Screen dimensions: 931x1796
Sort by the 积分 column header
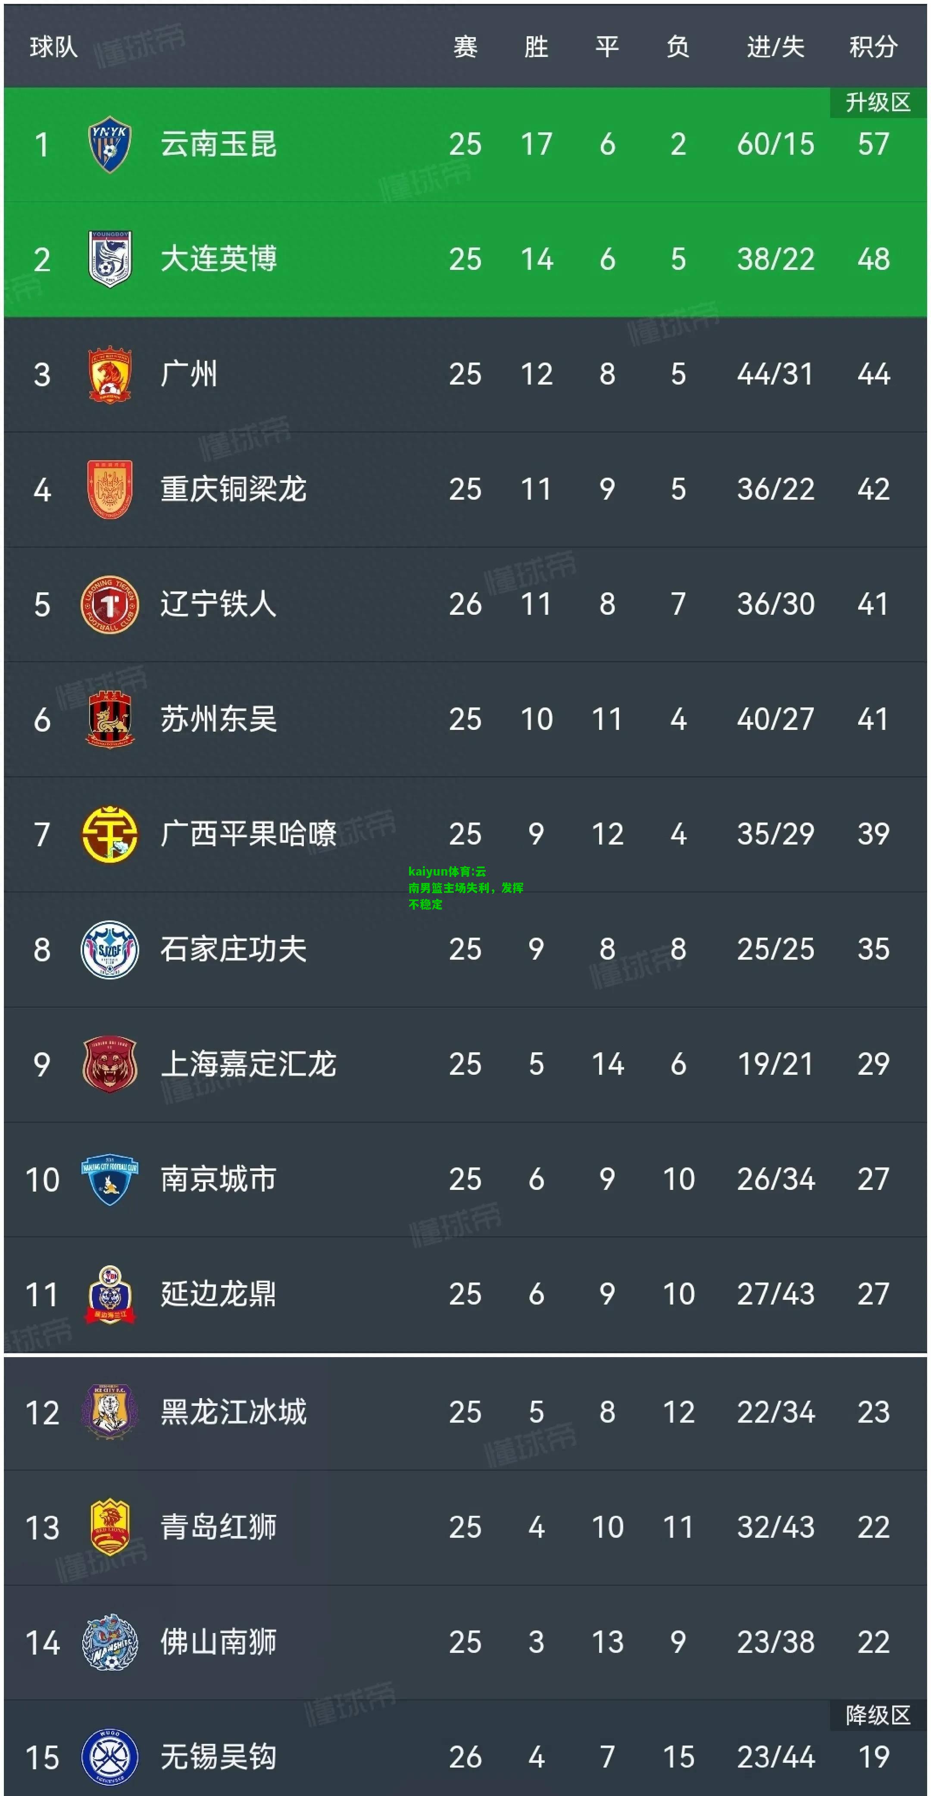(x=873, y=47)
